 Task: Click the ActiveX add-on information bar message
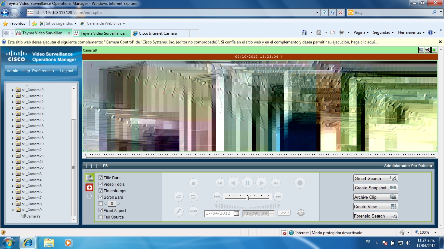point(192,42)
